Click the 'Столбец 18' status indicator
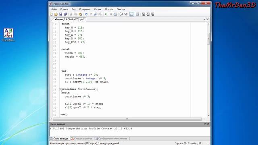The width and height of the screenshot is (258, 145). pos(194,143)
